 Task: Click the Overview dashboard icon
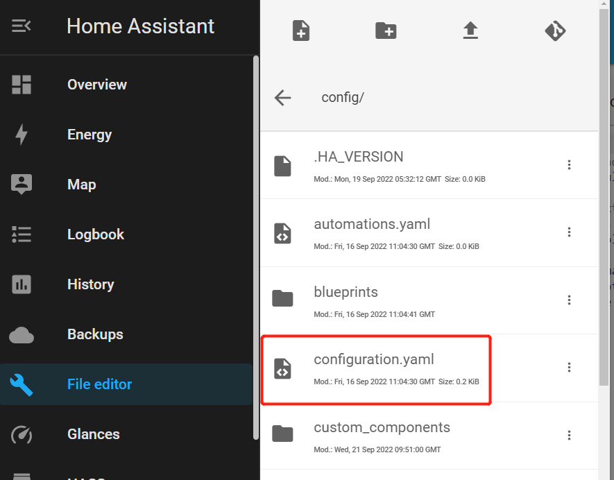[x=22, y=85]
